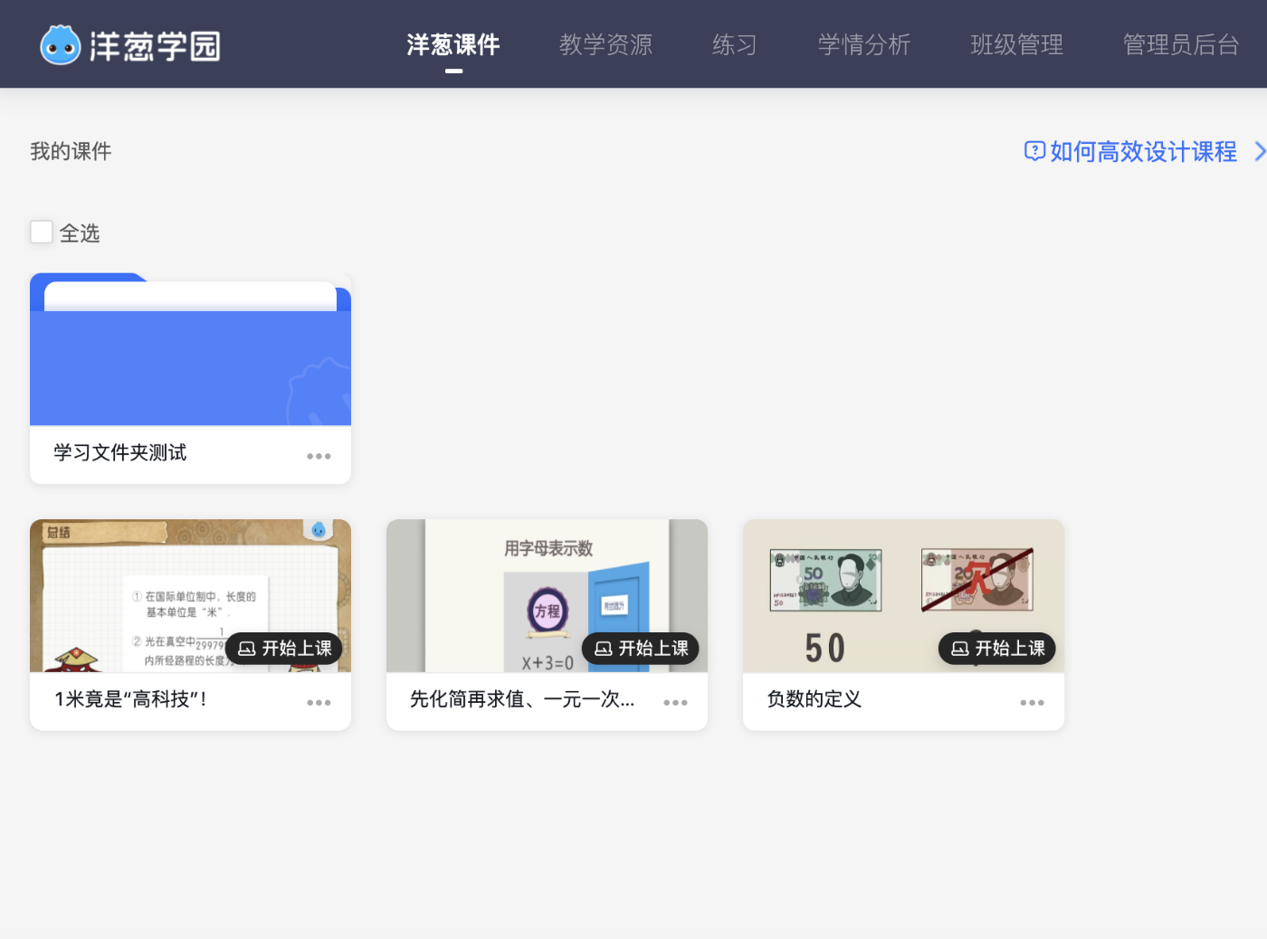Start class on 1米竟是"高科技" with 开始上课
The image size is (1267, 939).
click(284, 649)
